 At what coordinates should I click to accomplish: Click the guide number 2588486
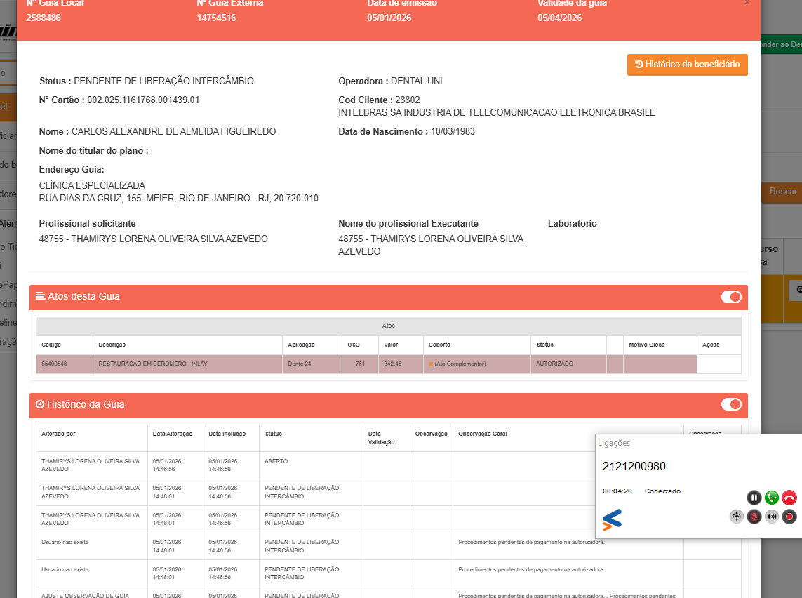[44, 18]
